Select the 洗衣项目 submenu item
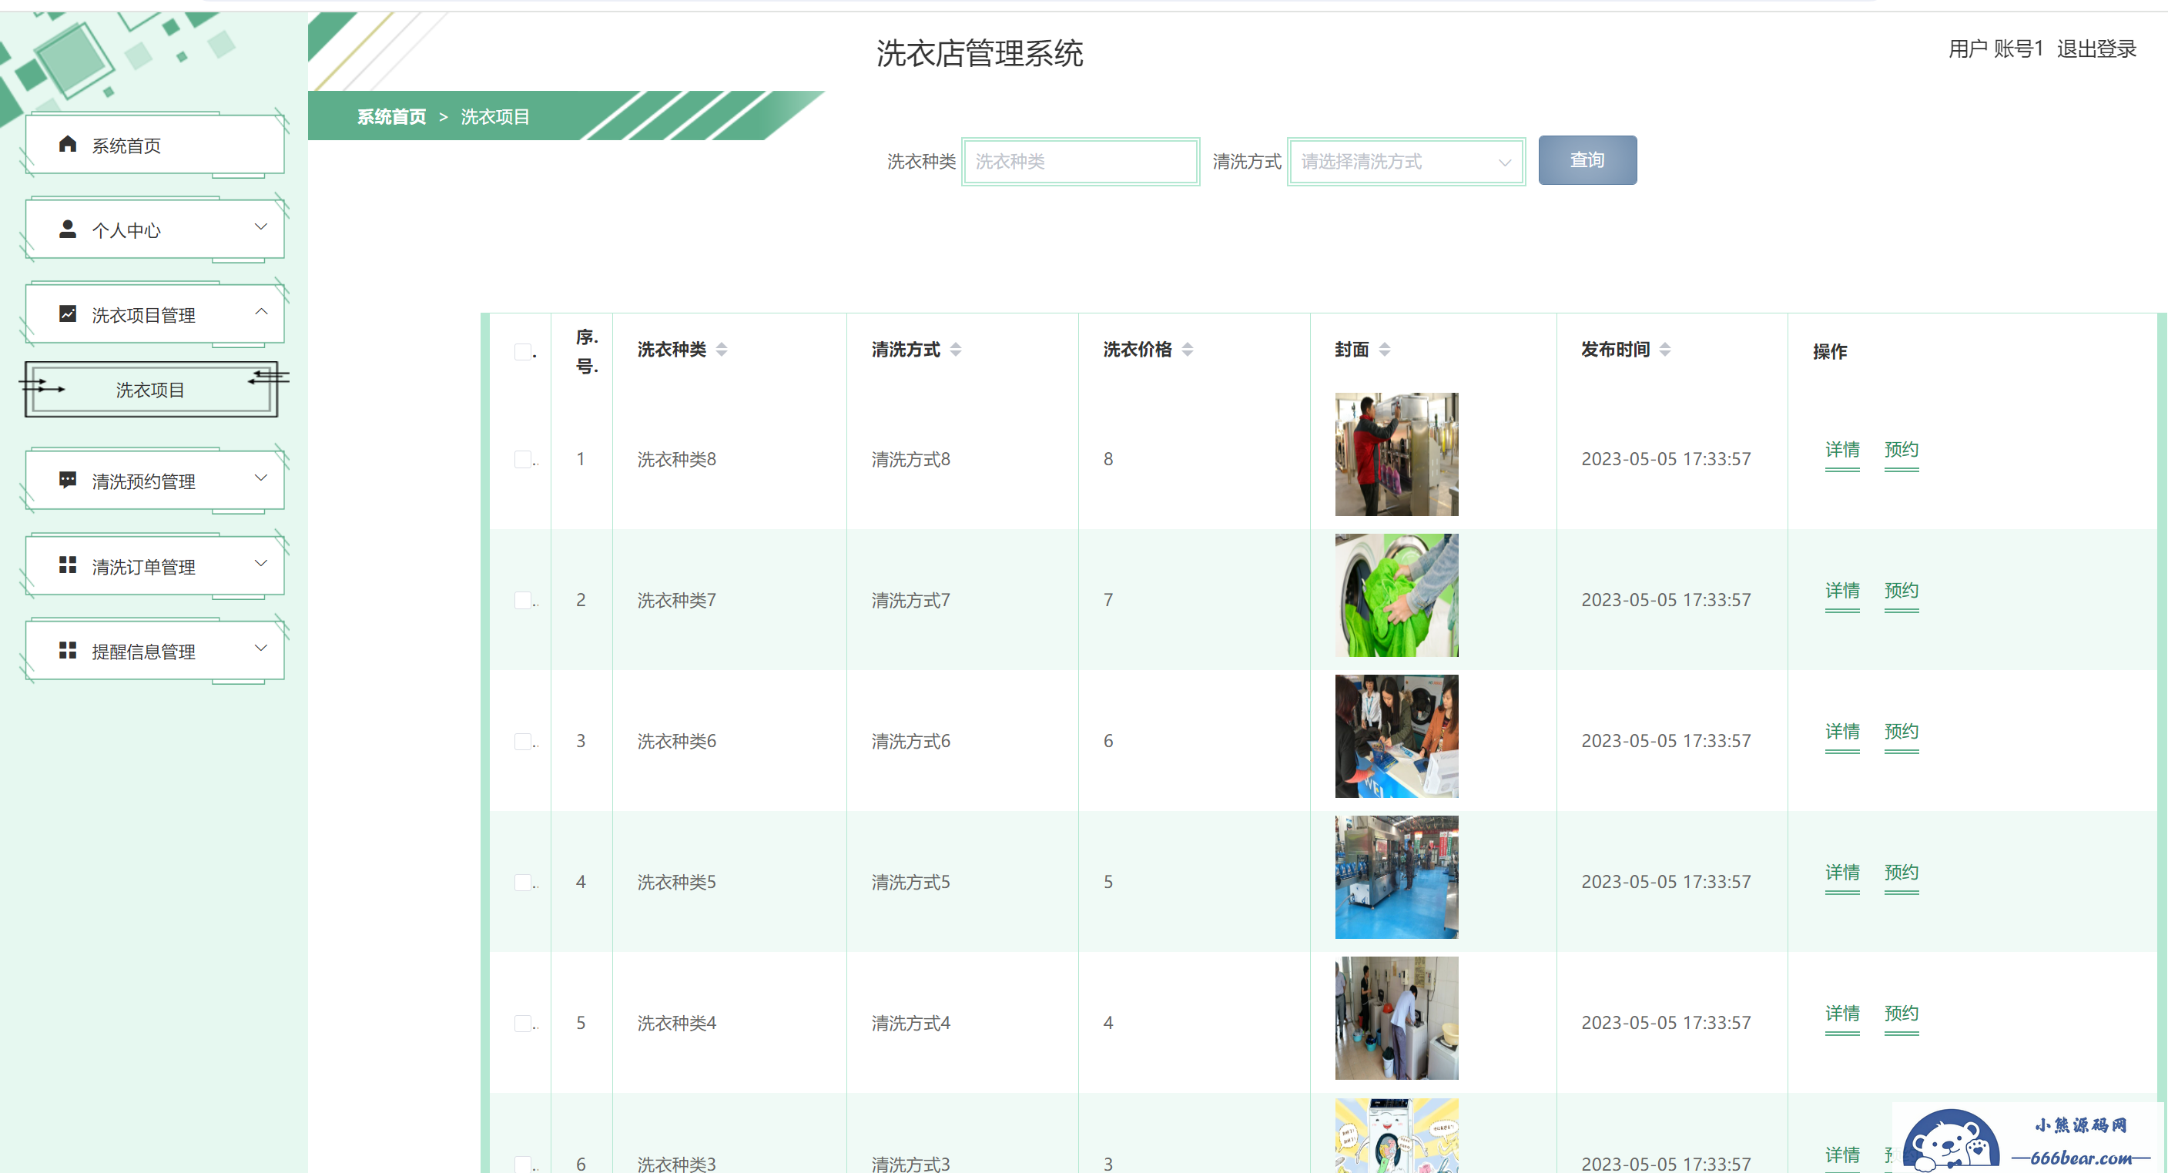The image size is (2168, 1173). 152,390
